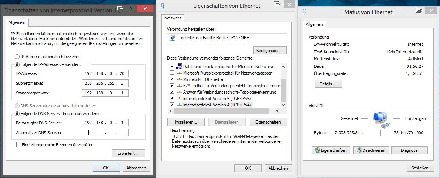
Task: Click Abbrechen in the IPv4 properties dialog
Action: (137, 168)
